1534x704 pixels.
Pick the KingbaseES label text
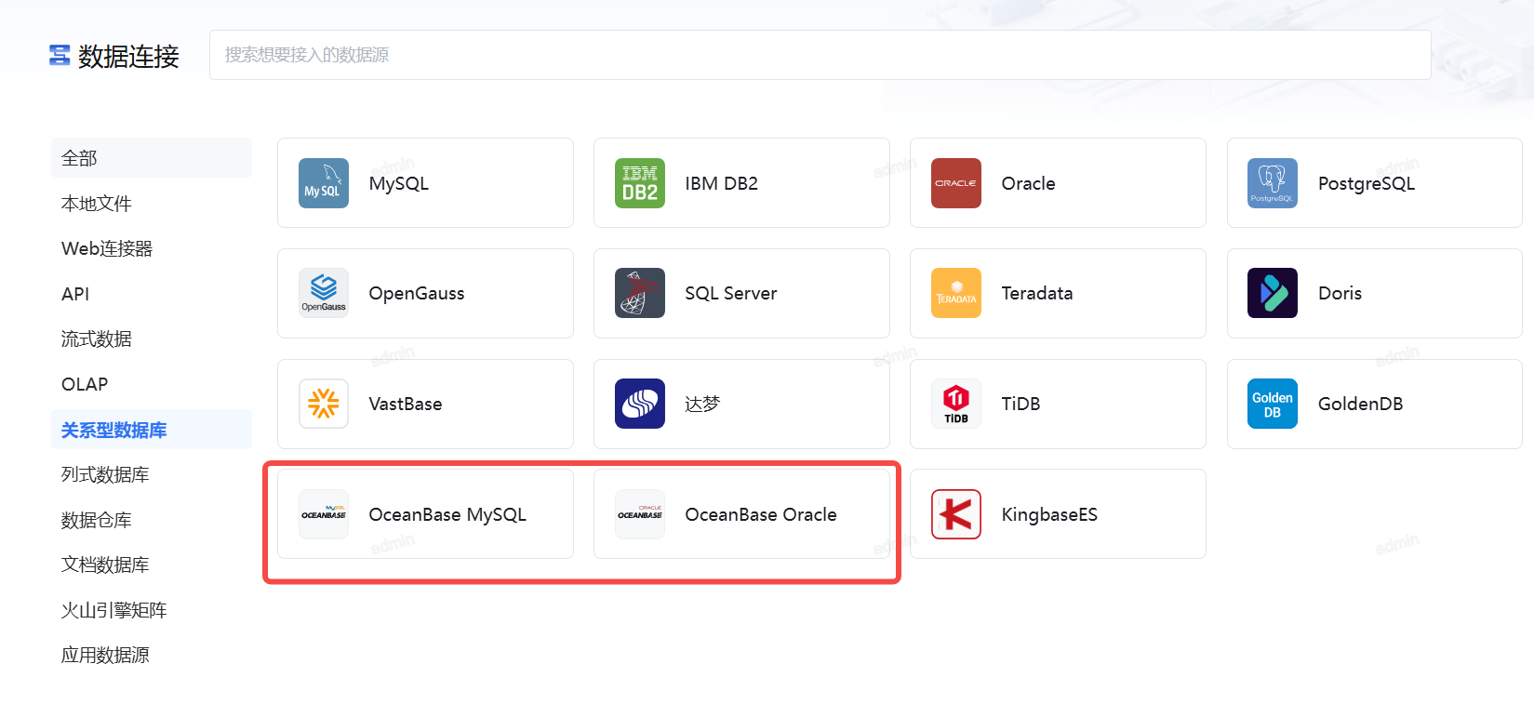[1050, 514]
